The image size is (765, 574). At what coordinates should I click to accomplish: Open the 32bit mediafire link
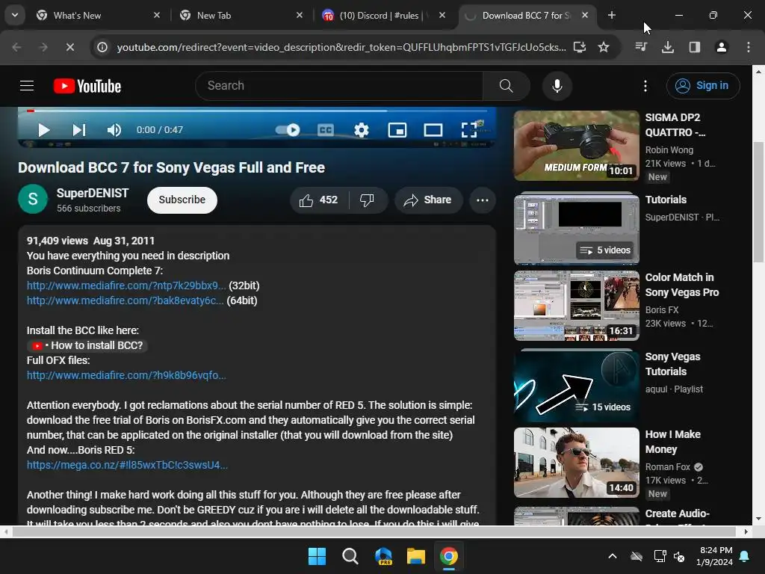click(126, 286)
